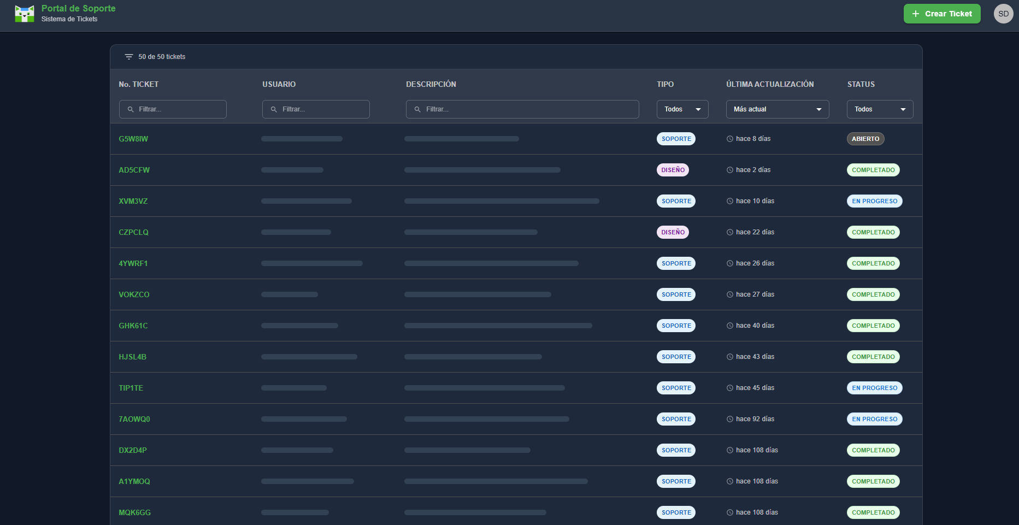Image resolution: width=1019 pixels, height=525 pixels.
Task: Open ticket VOKZCO
Action: (134, 294)
